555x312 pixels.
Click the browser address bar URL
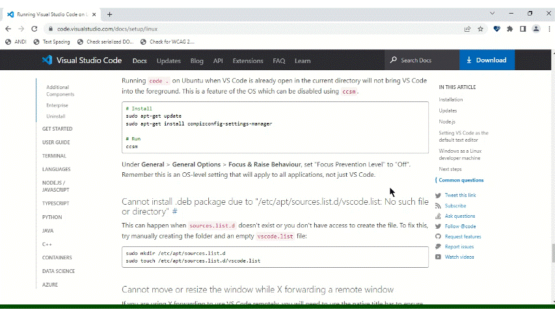[107, 29]
